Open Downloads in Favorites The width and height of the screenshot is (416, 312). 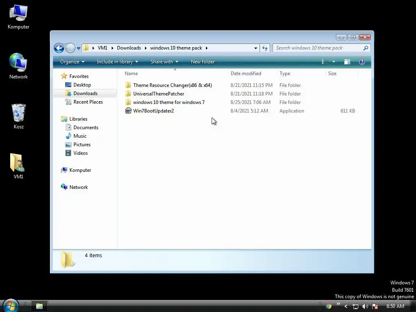coord(85,93)
